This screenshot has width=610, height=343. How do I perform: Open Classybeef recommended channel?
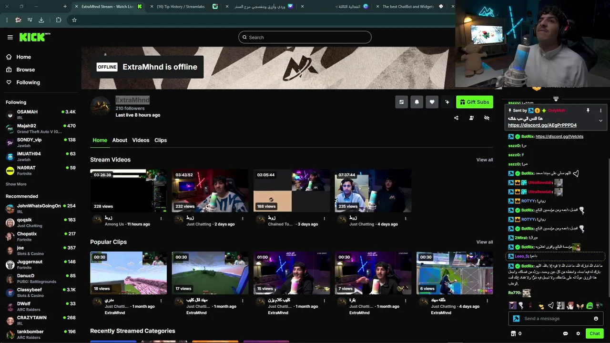click(x=41, y=293)
